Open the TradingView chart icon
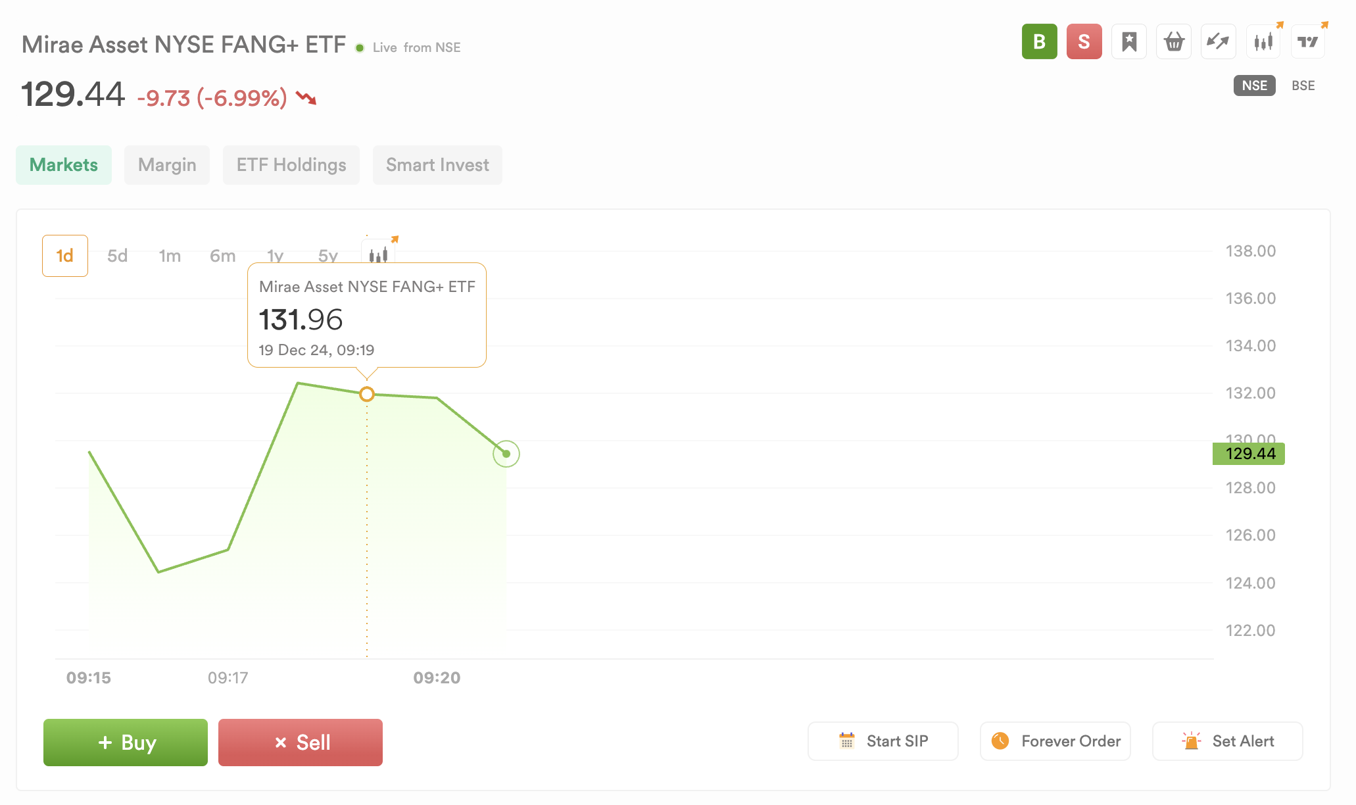Screen dimensions: 1356x805 click(1308, 41)
